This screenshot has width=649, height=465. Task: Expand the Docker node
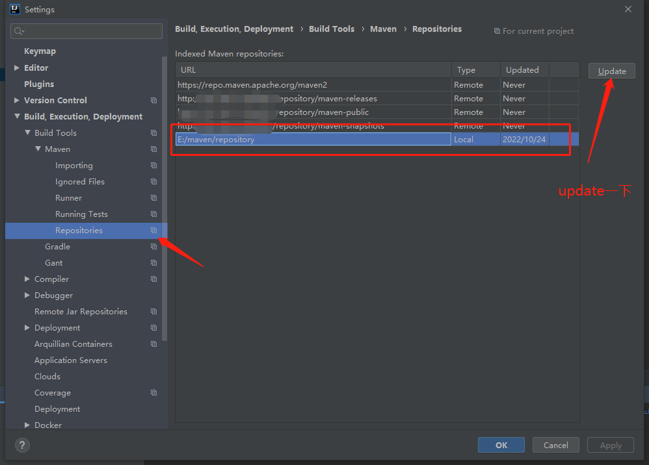(27, 425)
